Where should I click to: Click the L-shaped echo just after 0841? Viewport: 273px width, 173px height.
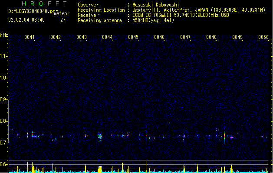pyautogui.click(x=34, y=135)
